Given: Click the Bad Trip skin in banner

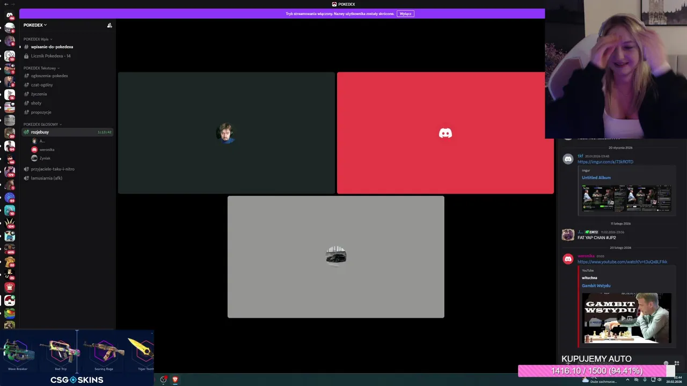Looking at the screenshot, I should 60,353.
